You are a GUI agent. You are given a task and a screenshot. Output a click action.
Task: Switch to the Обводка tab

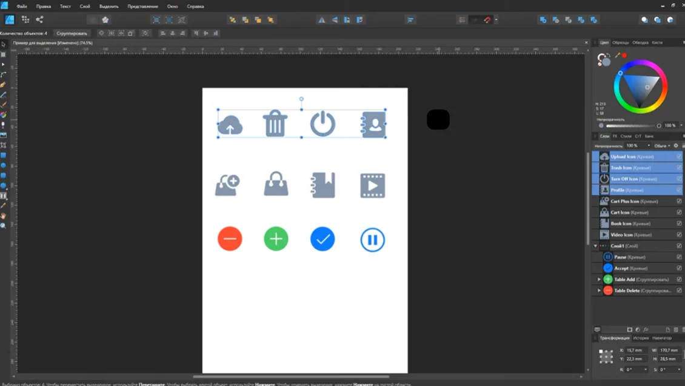tap(640, 43)
